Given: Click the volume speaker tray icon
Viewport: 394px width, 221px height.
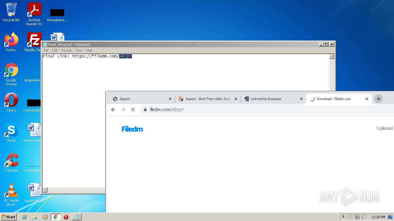Looking at the screenshot, I should [350, 217].
